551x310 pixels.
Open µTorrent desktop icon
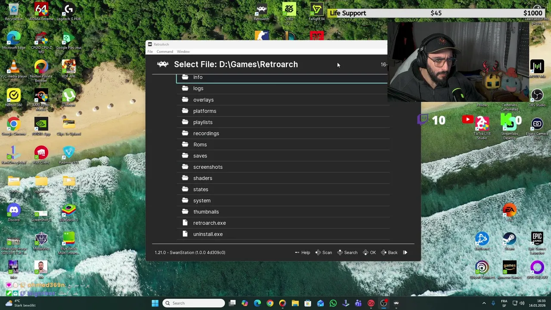(68, 98)
